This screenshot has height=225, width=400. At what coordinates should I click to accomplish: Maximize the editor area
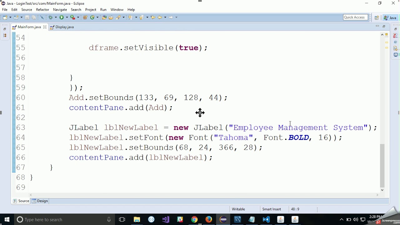pos(384,26)
